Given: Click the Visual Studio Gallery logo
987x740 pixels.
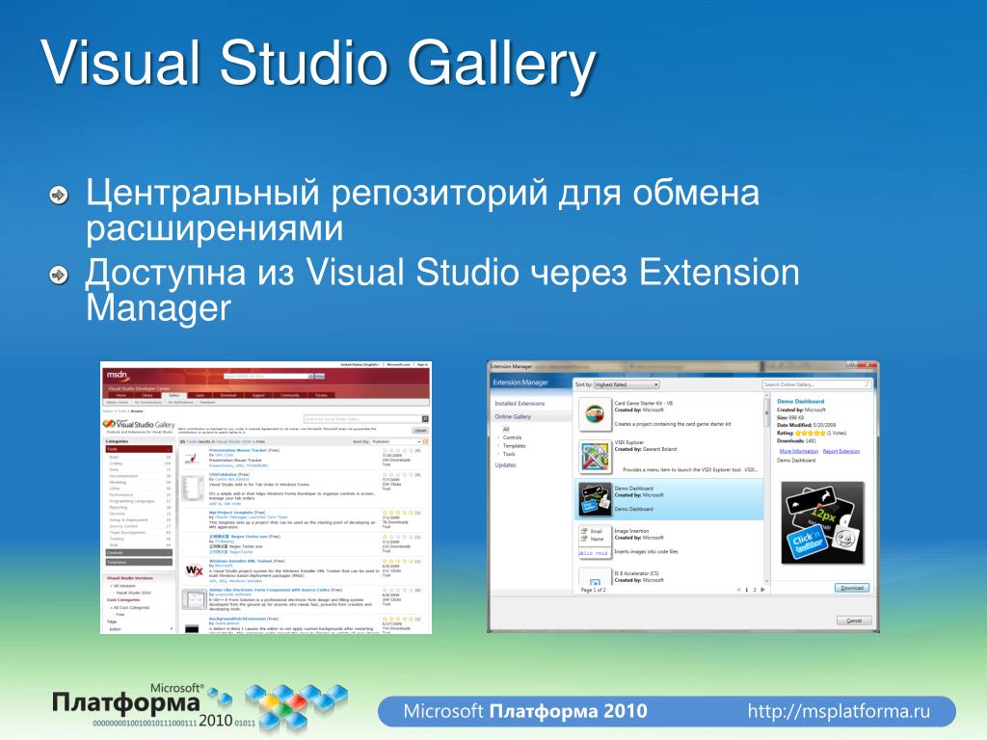Looking at the screenshot, I should 139,425.
